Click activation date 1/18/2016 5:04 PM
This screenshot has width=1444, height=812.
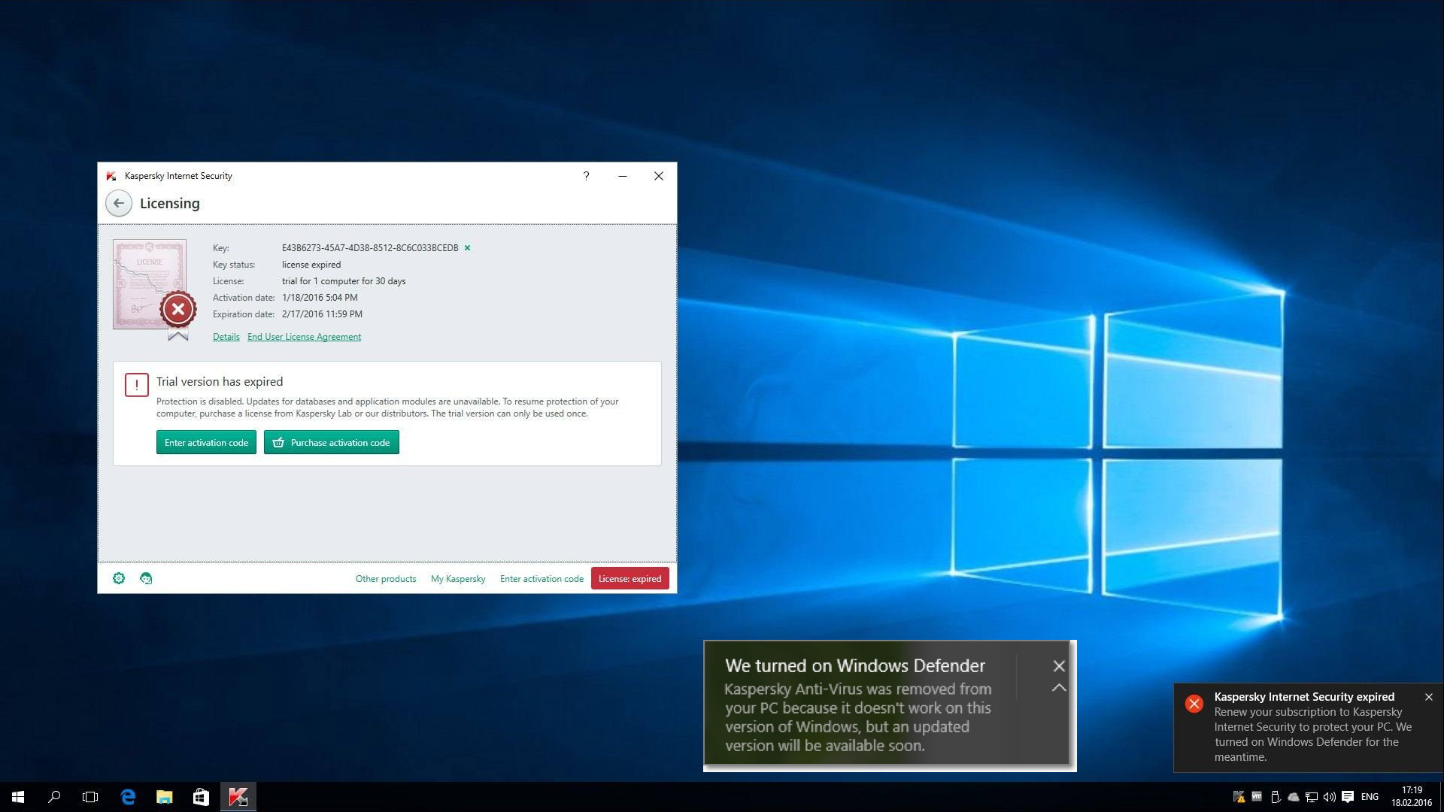[320, 298]
